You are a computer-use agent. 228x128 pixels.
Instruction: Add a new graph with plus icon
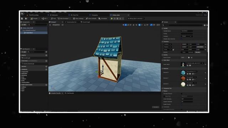click(x=46, y=55)
